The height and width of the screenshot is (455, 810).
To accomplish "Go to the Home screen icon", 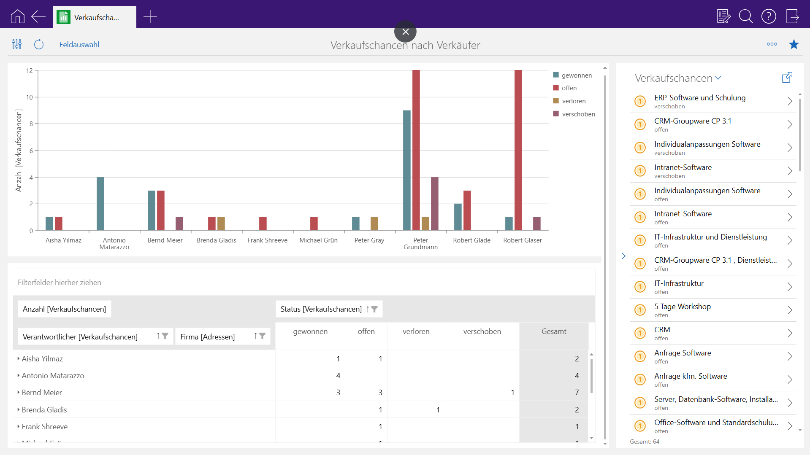I will click(x=17, y=17).
